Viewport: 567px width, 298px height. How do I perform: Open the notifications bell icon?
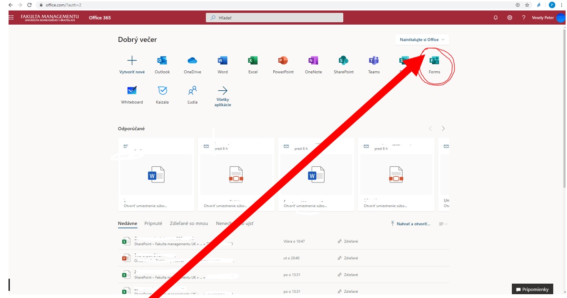coord(496,18)
